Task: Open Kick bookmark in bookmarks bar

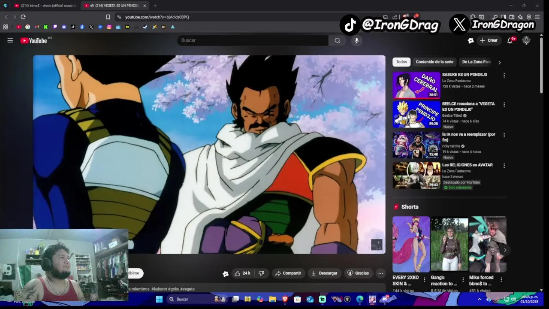Action: [x=46, y=27]
